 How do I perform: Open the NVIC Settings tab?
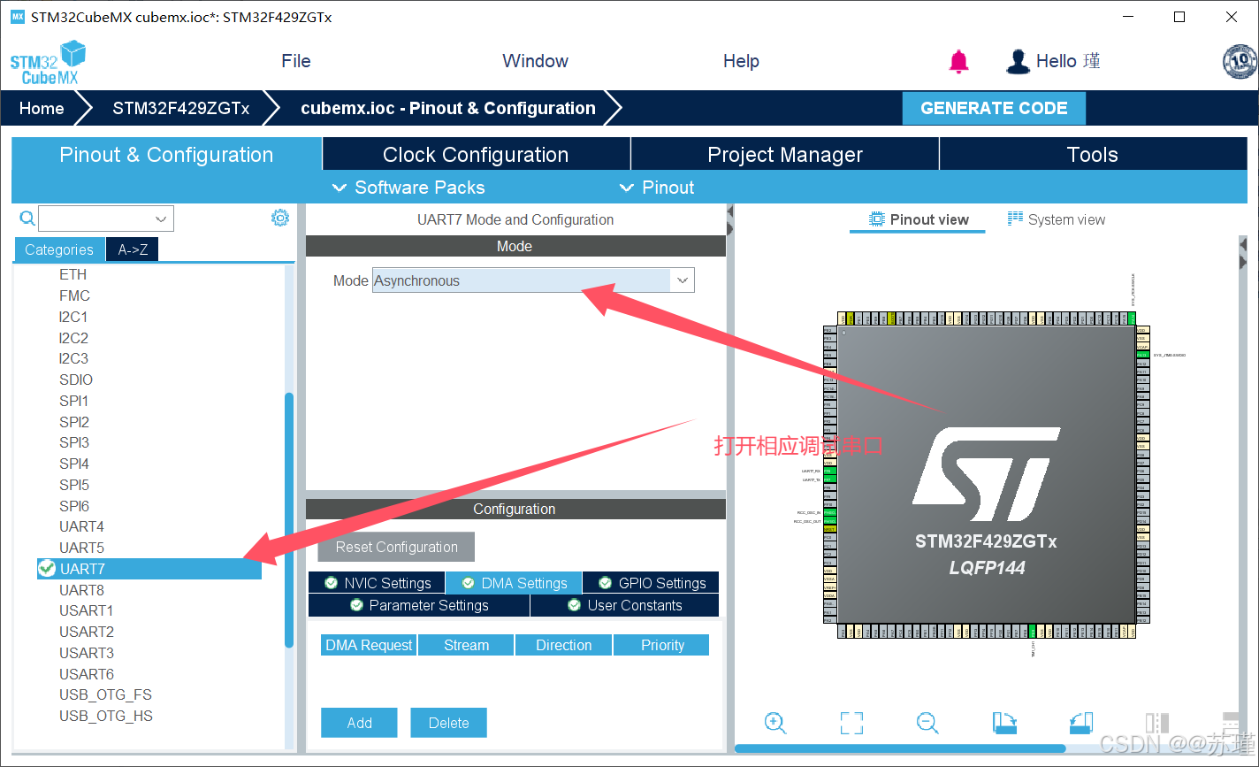377,583
